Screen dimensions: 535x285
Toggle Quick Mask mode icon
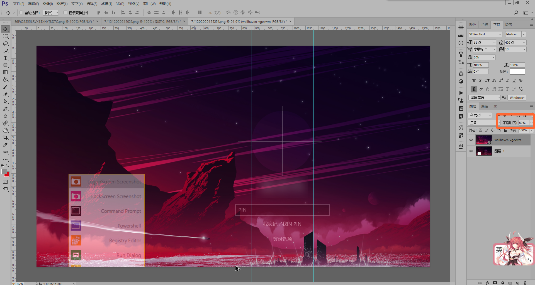[5, 182]
